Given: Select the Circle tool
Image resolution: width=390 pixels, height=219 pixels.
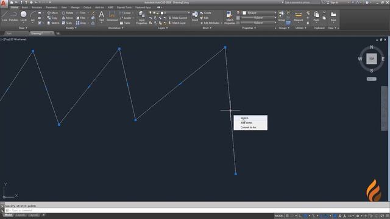Looking at the screenshot, I should (23, 16).
